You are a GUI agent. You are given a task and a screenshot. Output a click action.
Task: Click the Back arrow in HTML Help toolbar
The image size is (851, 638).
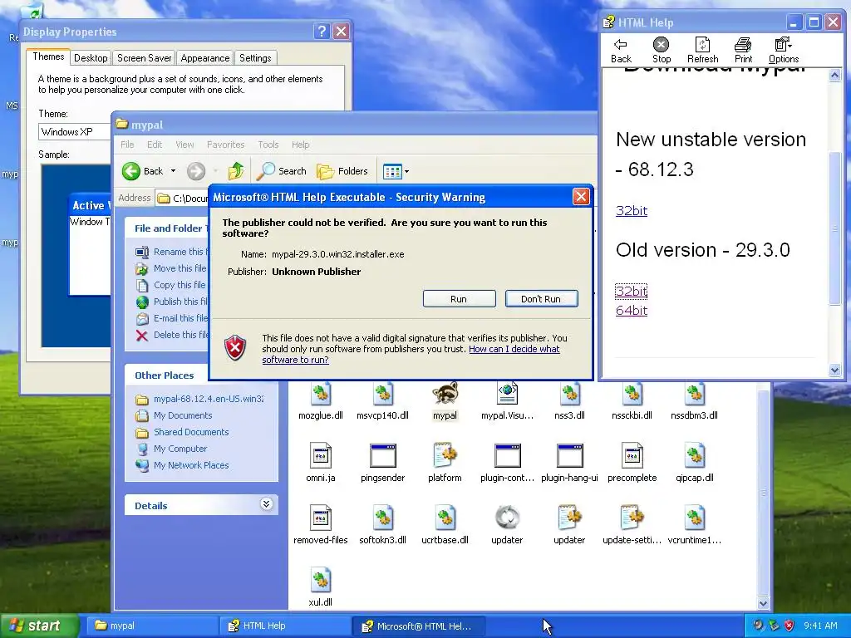tap(620, 51)
